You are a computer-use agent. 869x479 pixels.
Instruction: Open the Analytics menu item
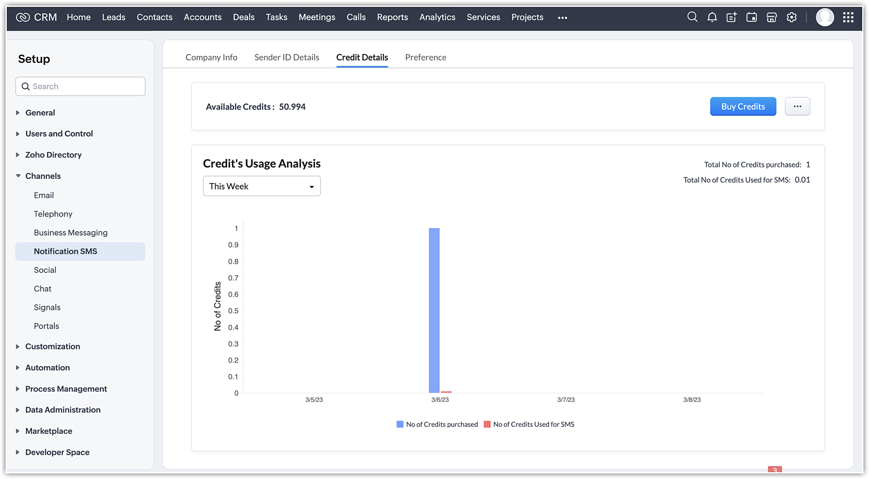tap(437, 17)
